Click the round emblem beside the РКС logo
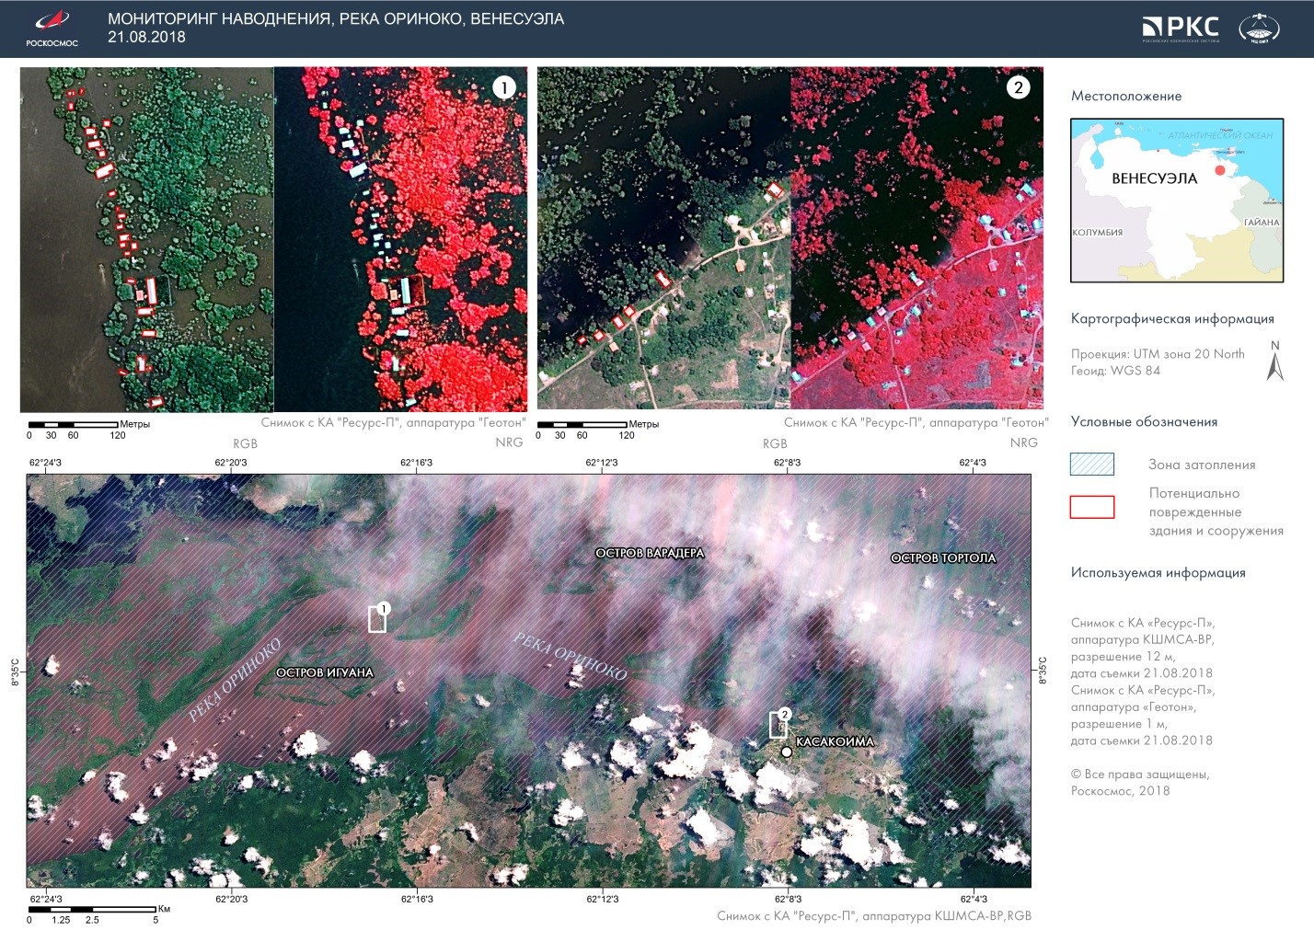Screen dimensions: 1314x930 point(1259,29)
